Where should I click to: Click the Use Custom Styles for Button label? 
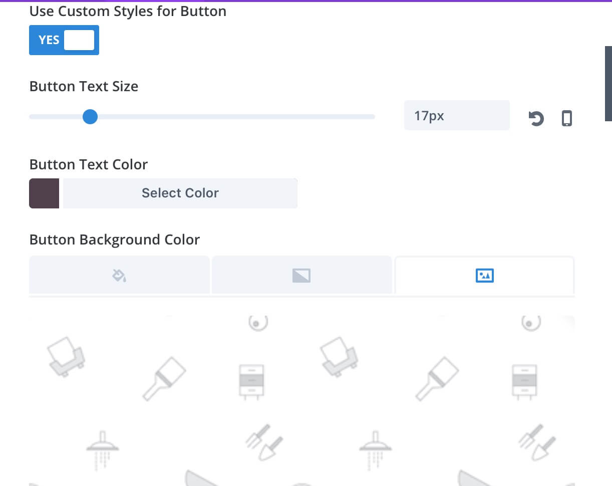tap(128, 11)
